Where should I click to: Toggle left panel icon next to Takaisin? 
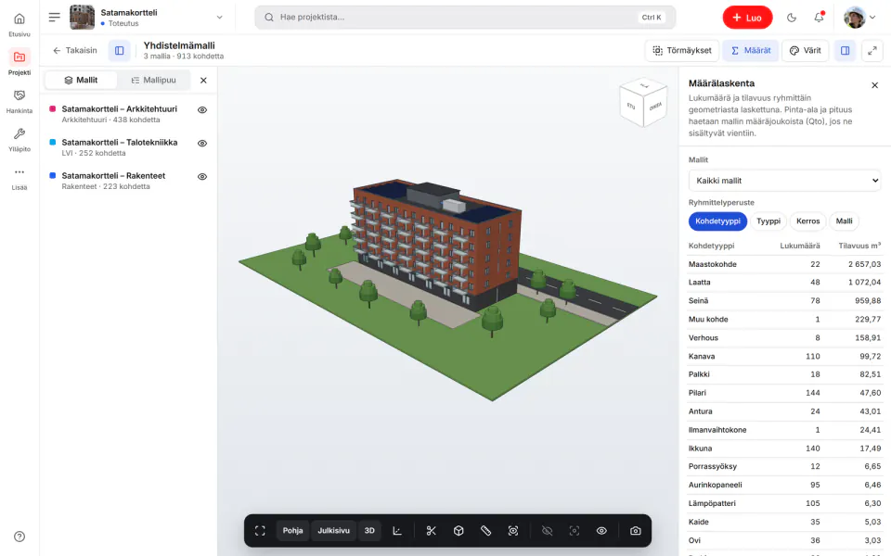click(x=120, y=50)
